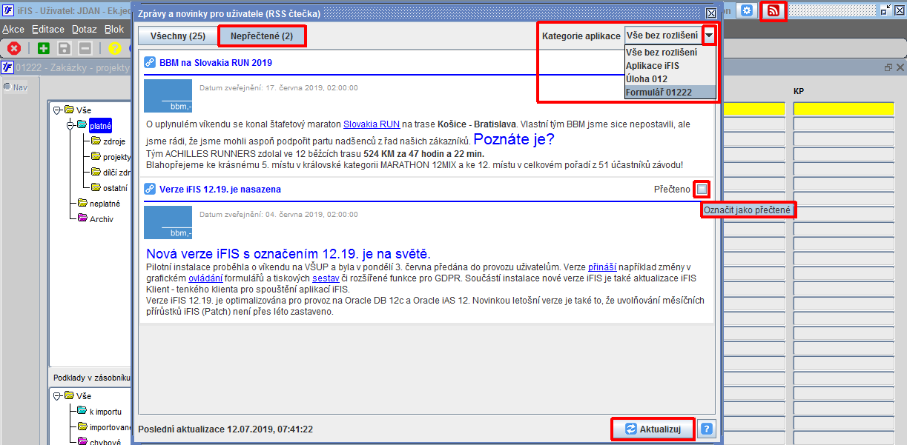Click the blue help button beside Aktualizuj
Viewport: 907px width, 445px height.
(x=707, y=429)
